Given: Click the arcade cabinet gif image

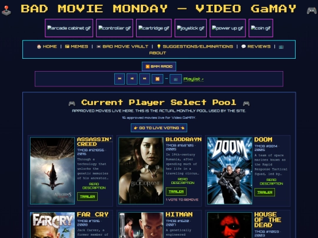Looking at the screenshot, I should tap(69, 28).
